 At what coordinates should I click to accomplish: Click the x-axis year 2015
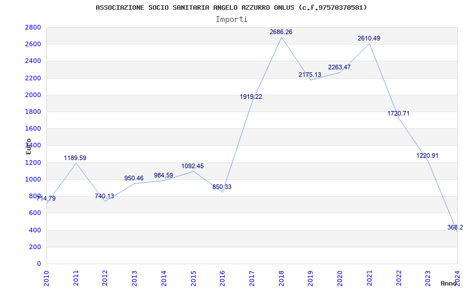[193, 279]
